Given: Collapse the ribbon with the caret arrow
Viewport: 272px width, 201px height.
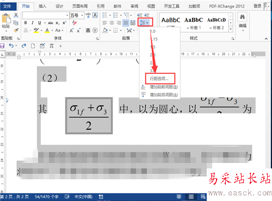Looking at the screenshot, I should [x=266, y=39].
